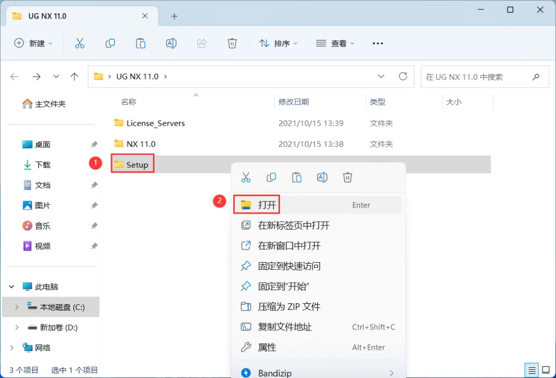Choose 复制文件地址
556x378 pixels.
318,327
